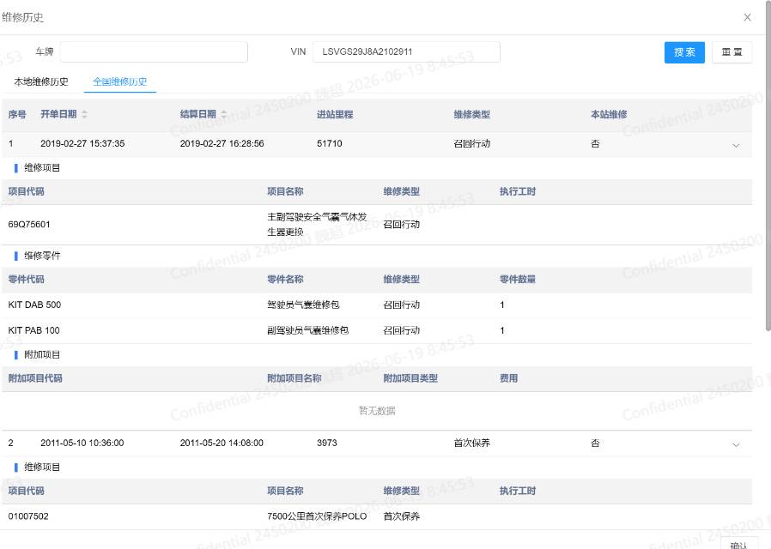
Task: Click item code 01007502 row
Action: click(377, 516)
